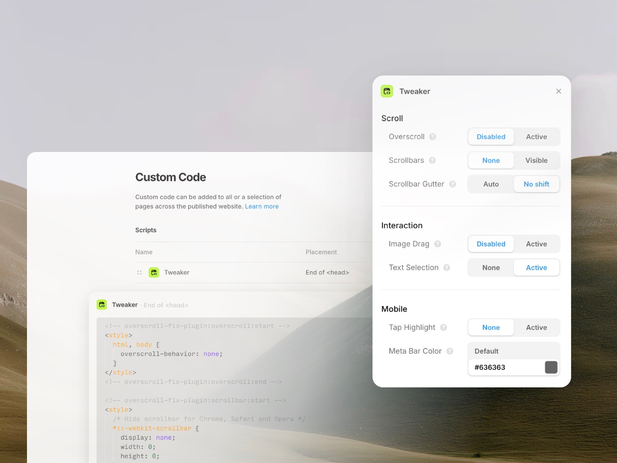
Task: Click the Scrollbar Gutter help icon
Action: pos(452,184)
